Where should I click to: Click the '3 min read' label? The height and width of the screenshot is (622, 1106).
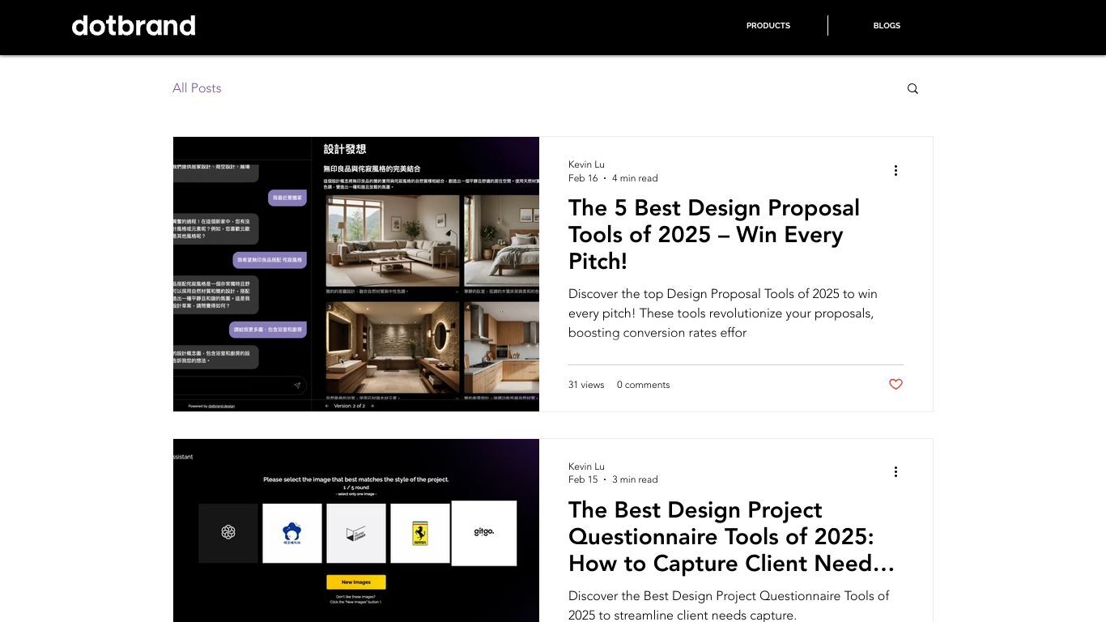[x=635, y=479]
